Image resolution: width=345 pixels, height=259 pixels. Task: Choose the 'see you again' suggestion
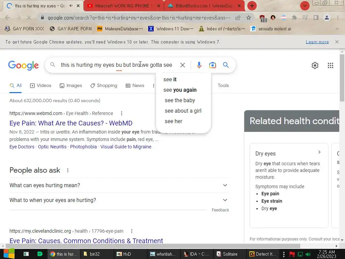pos(183,90)
